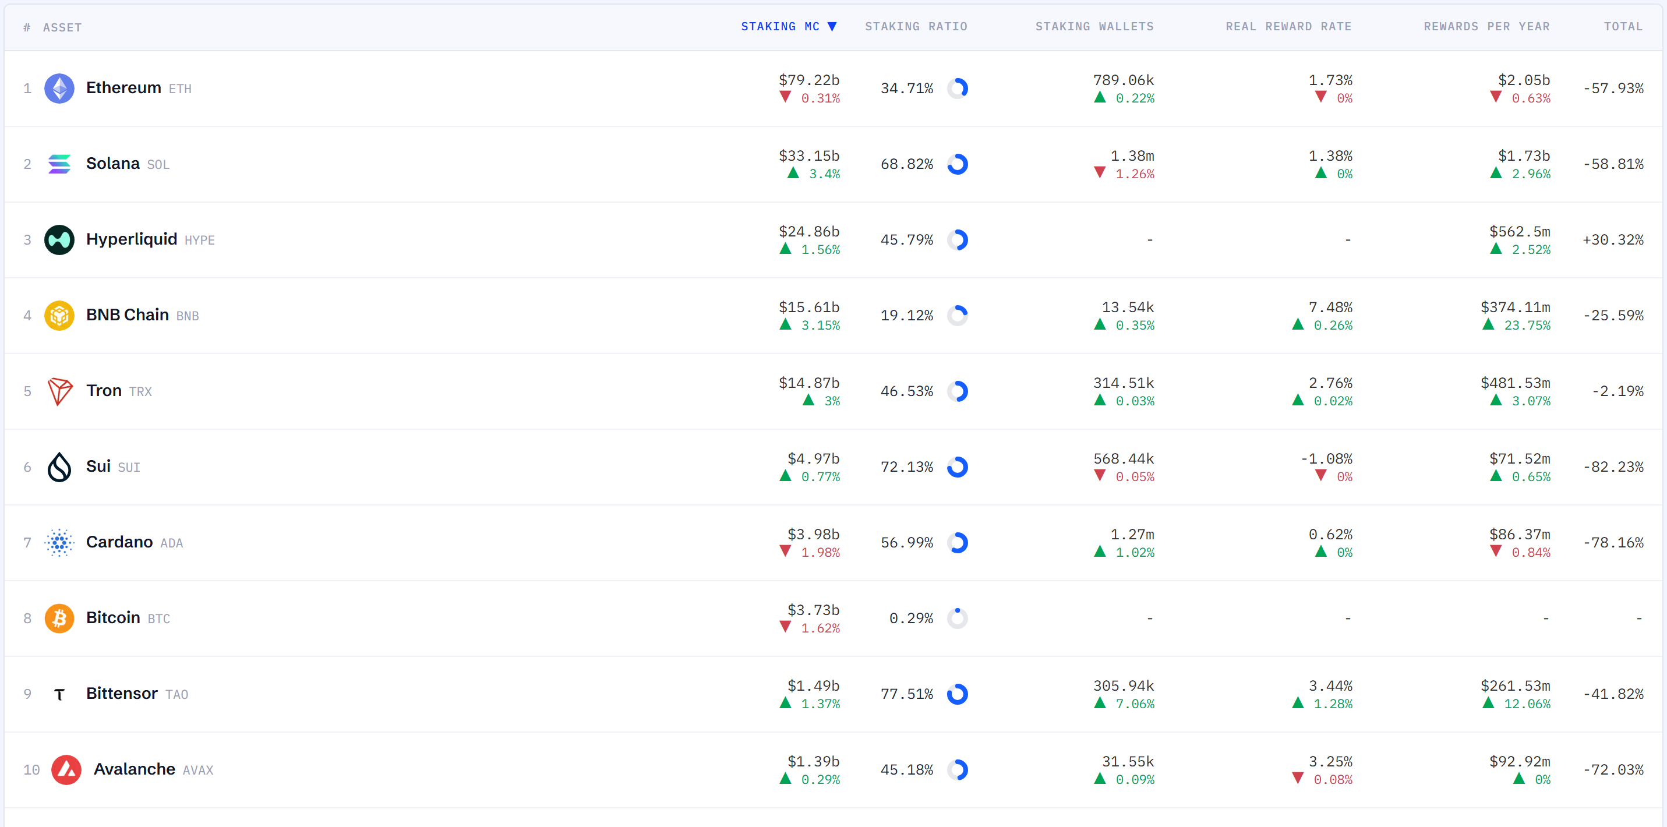
Task: Open the Avalanche asset page
Action: [135, 769]
